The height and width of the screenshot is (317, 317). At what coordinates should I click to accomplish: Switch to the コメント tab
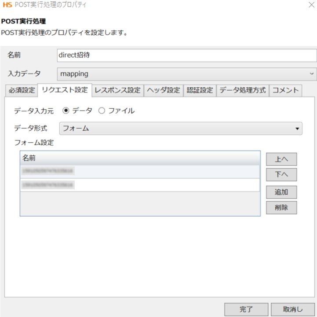(x=285, y=90)
